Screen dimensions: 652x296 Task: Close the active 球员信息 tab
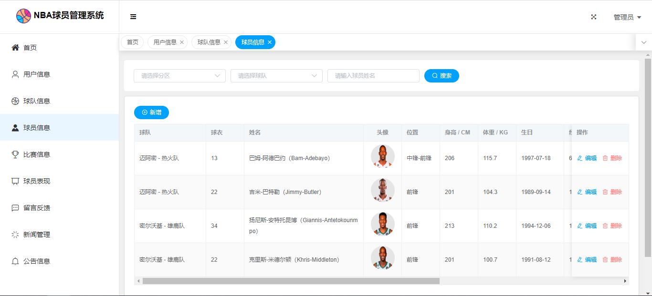pyautogui.click(x=270, y=42)
